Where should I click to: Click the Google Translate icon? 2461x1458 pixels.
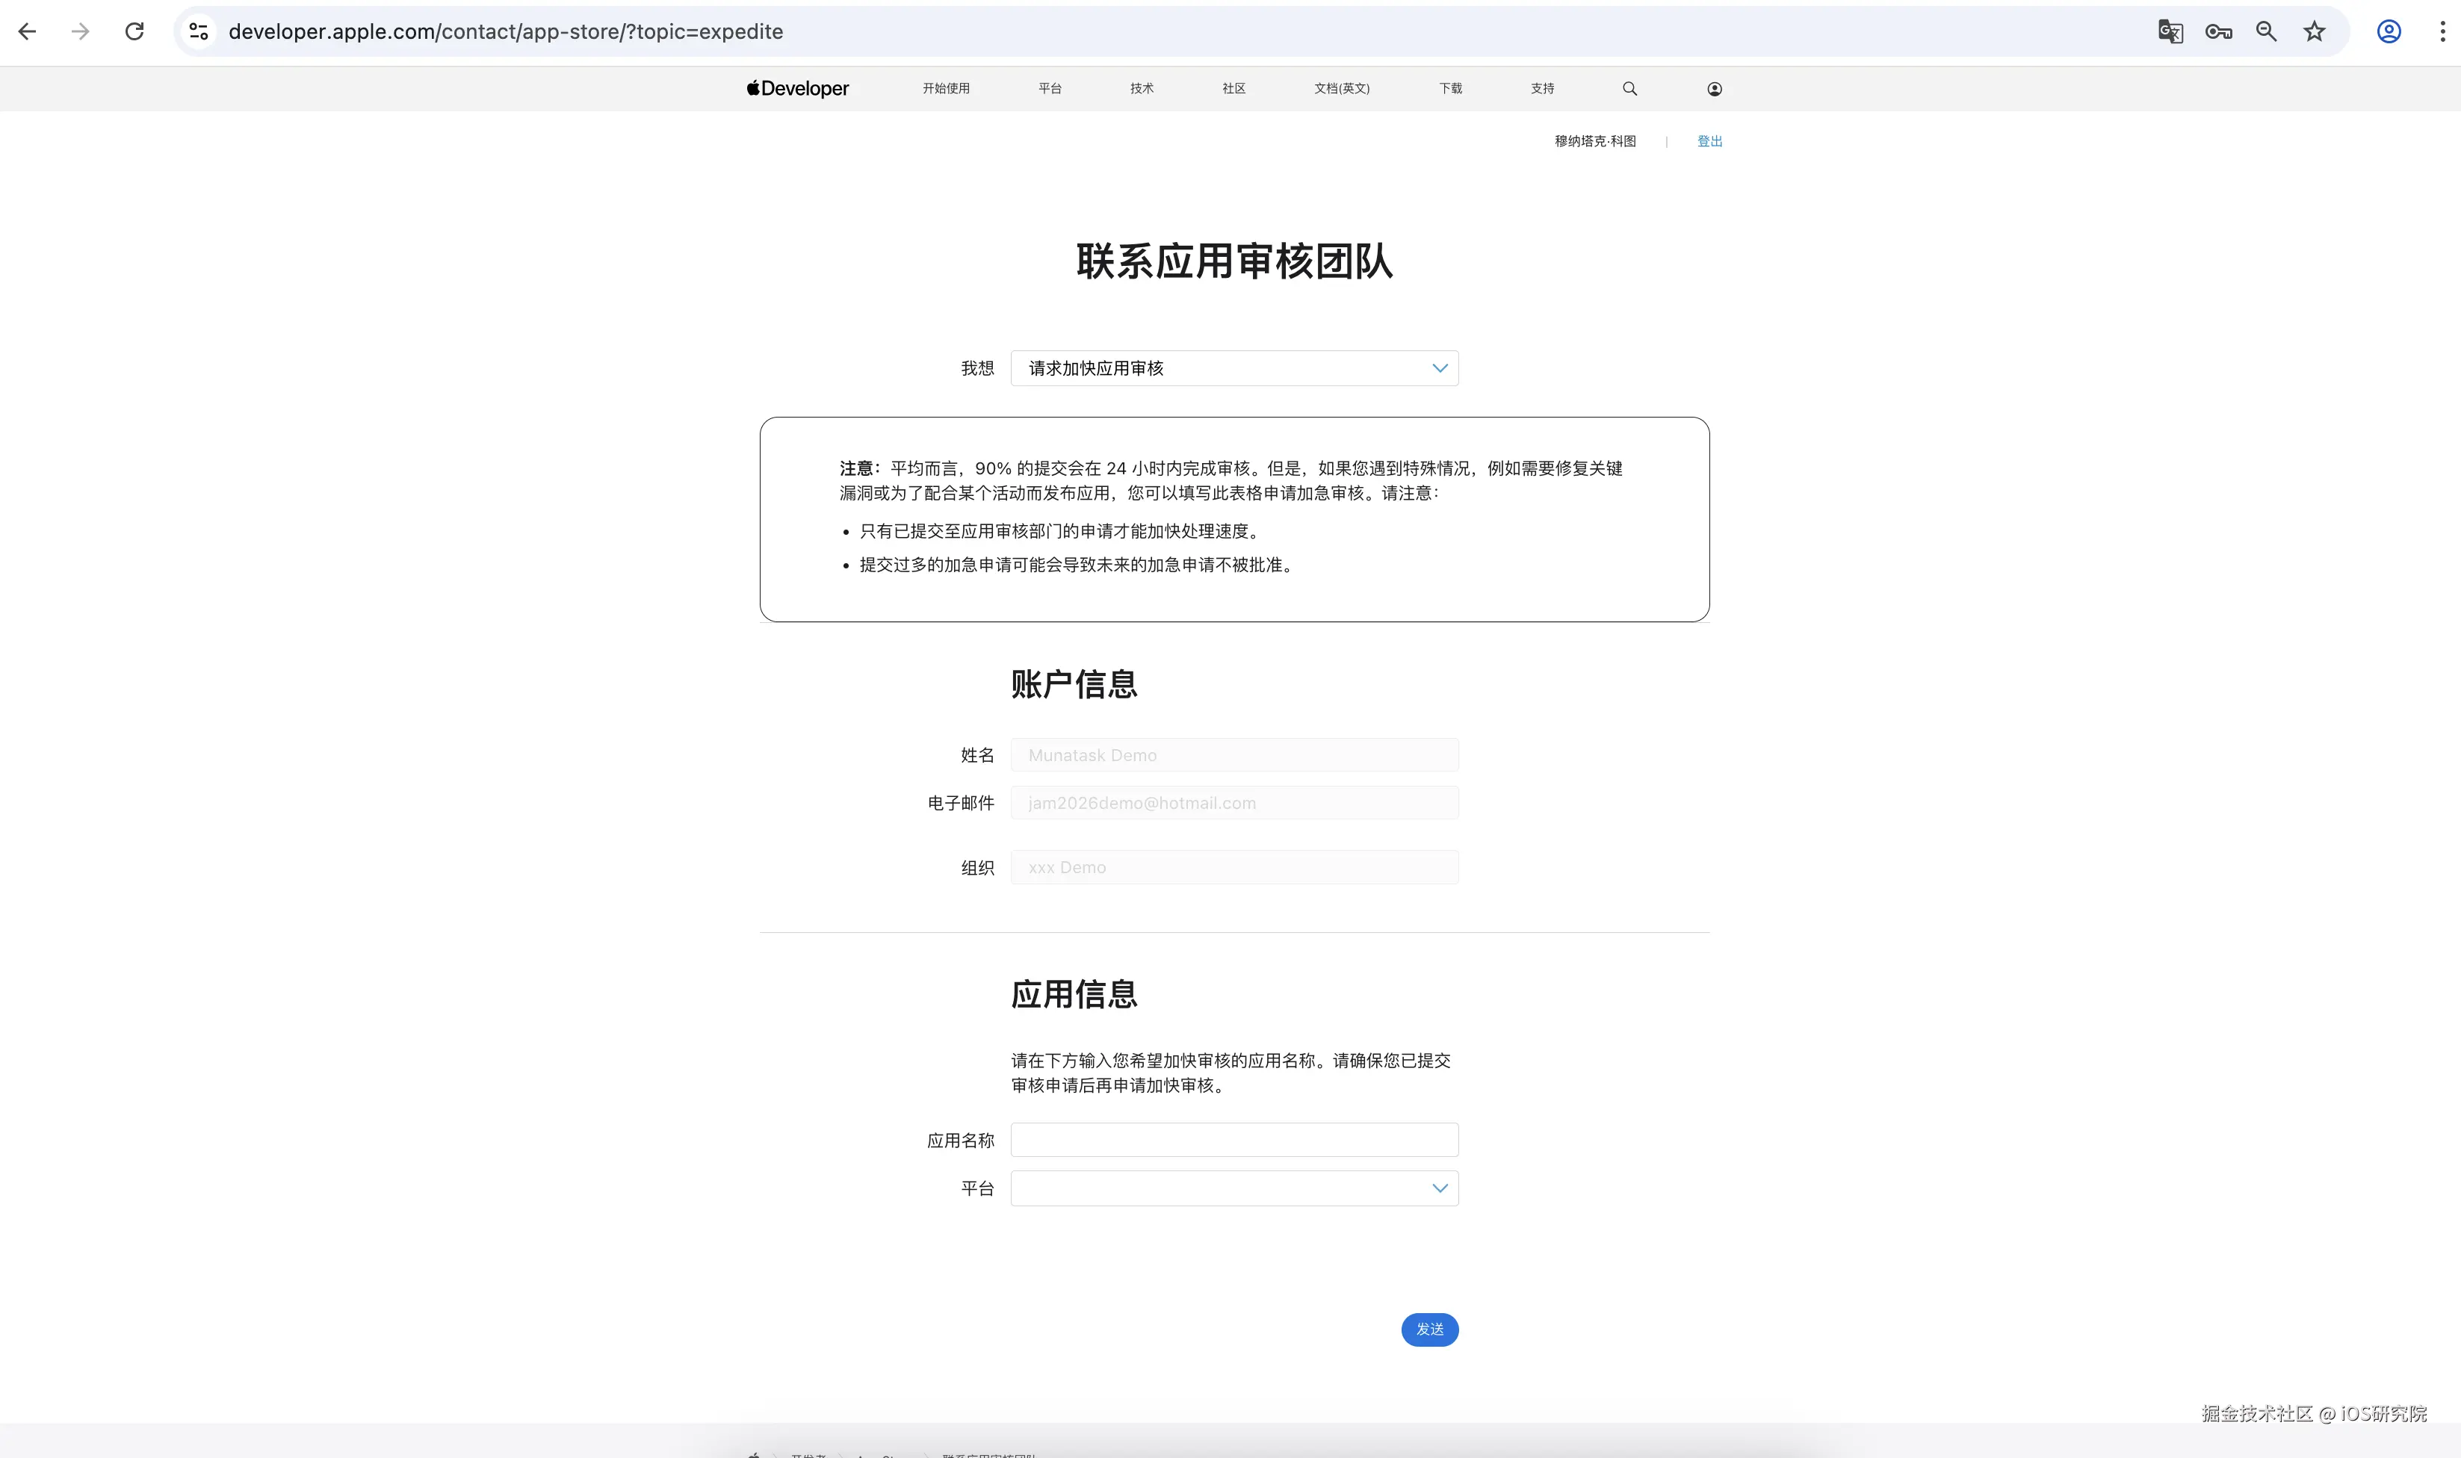2170,31
